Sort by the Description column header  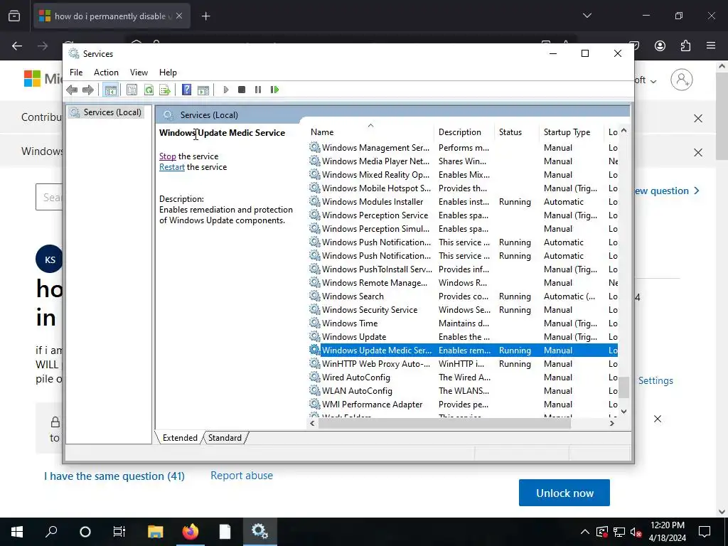tap(465, 132)
